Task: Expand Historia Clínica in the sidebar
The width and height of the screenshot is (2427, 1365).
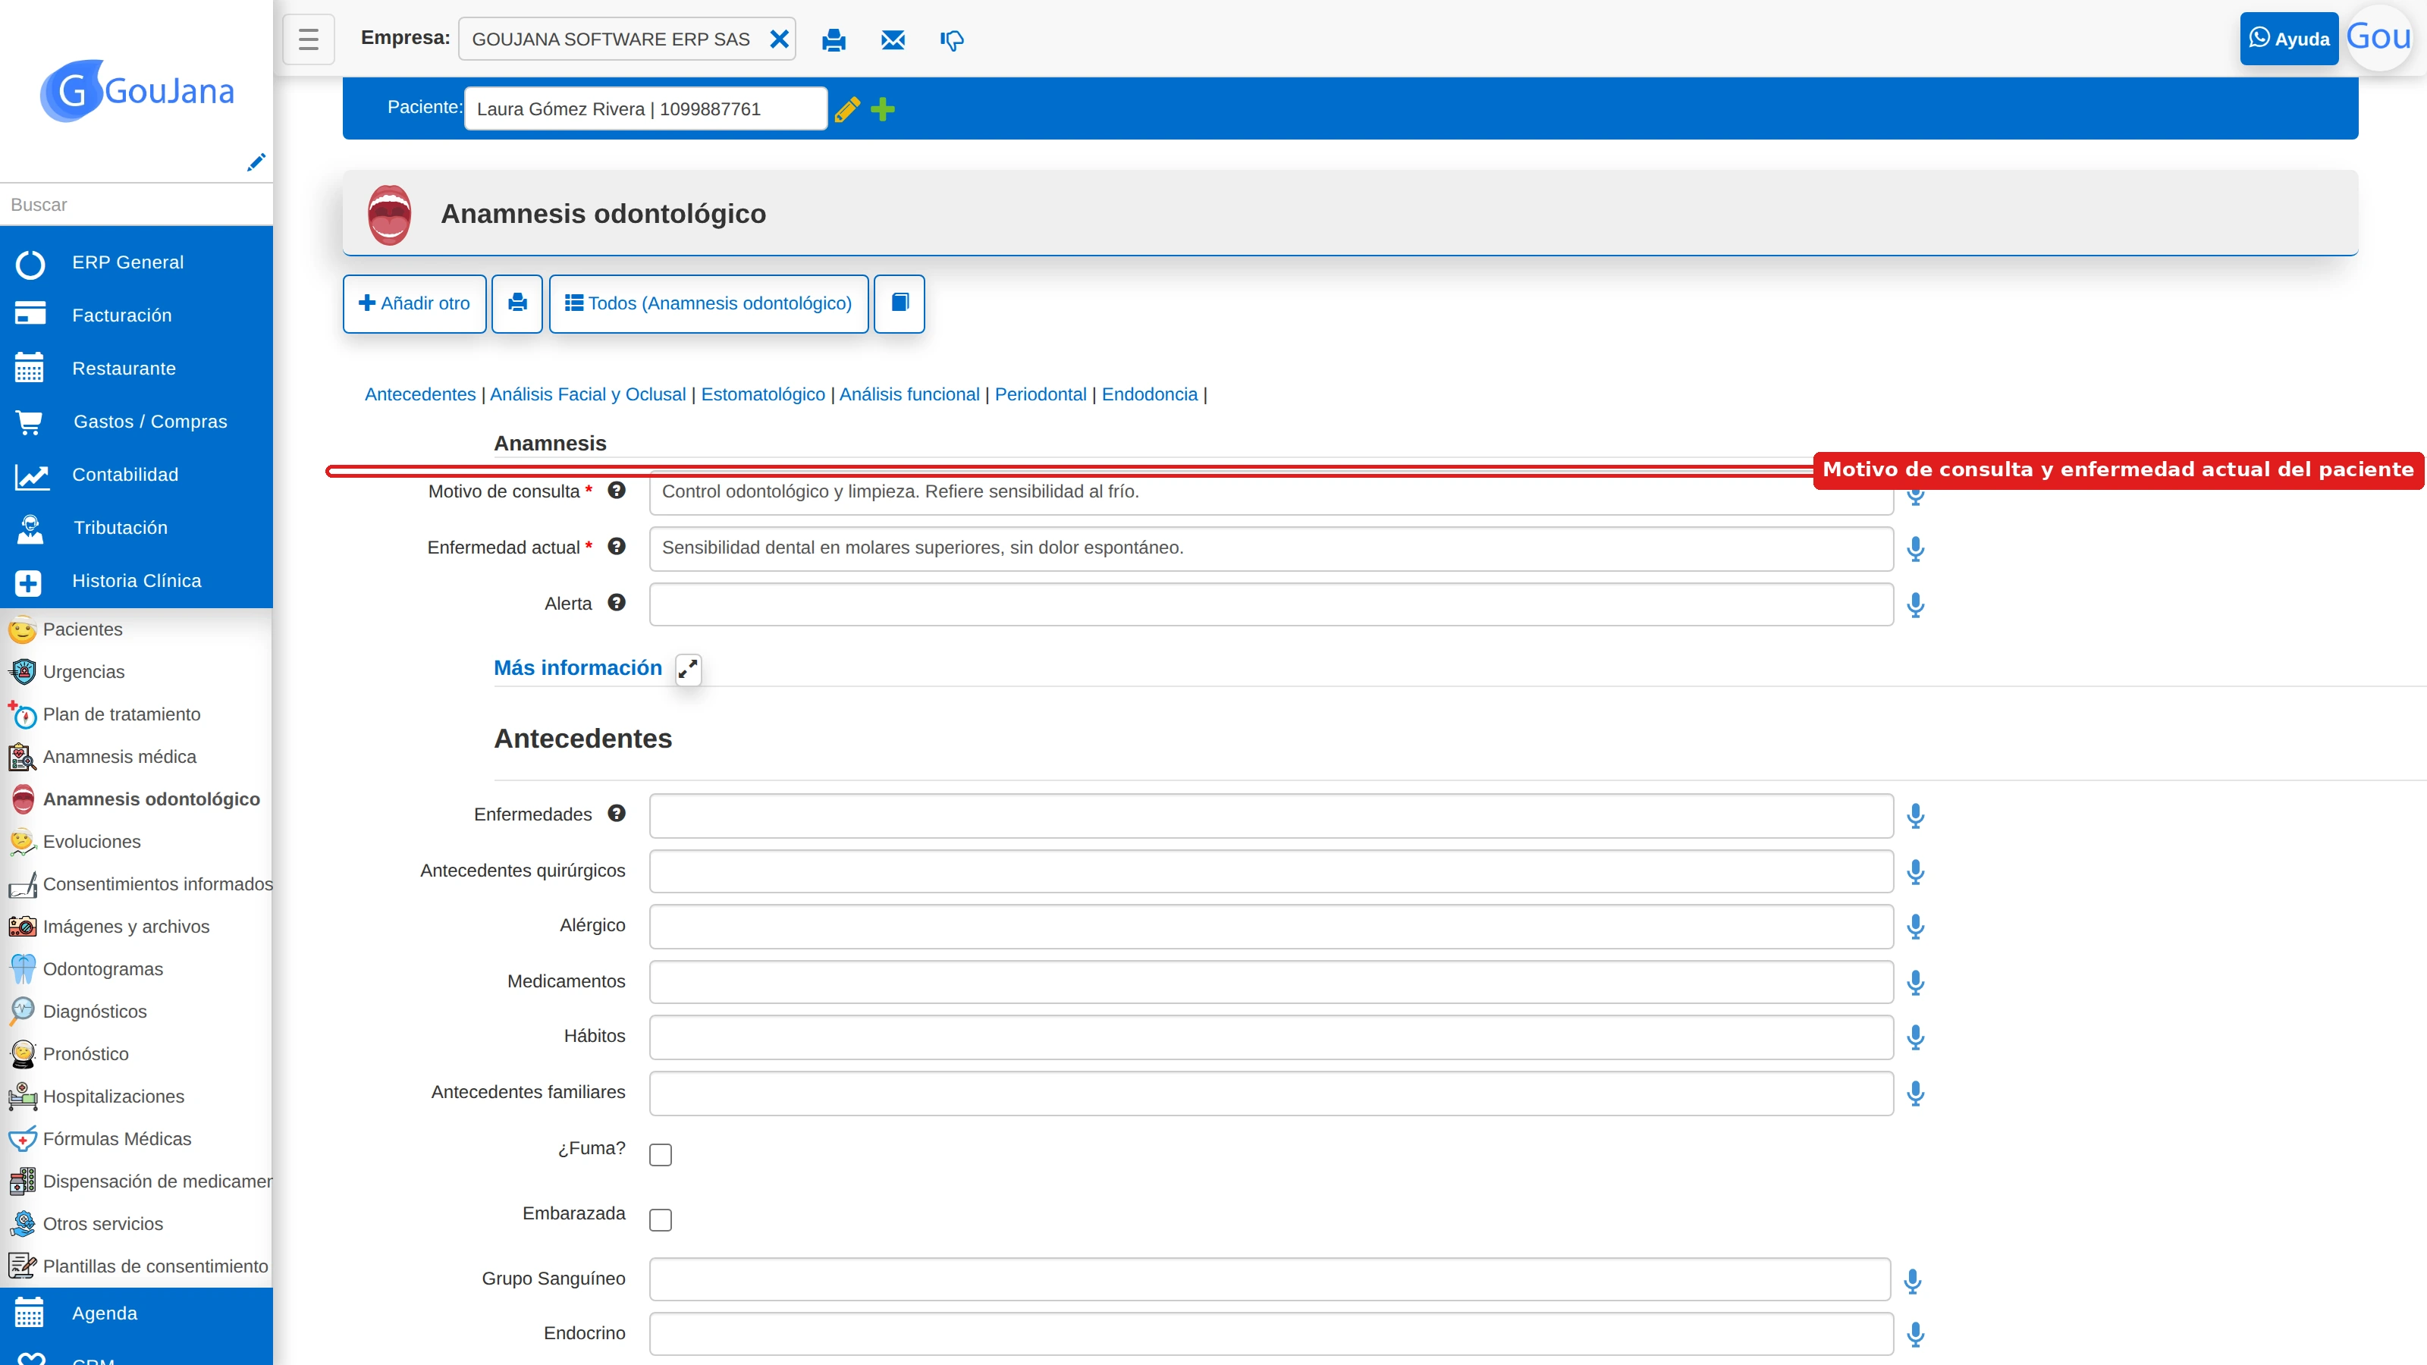Action: coord(137,581)
